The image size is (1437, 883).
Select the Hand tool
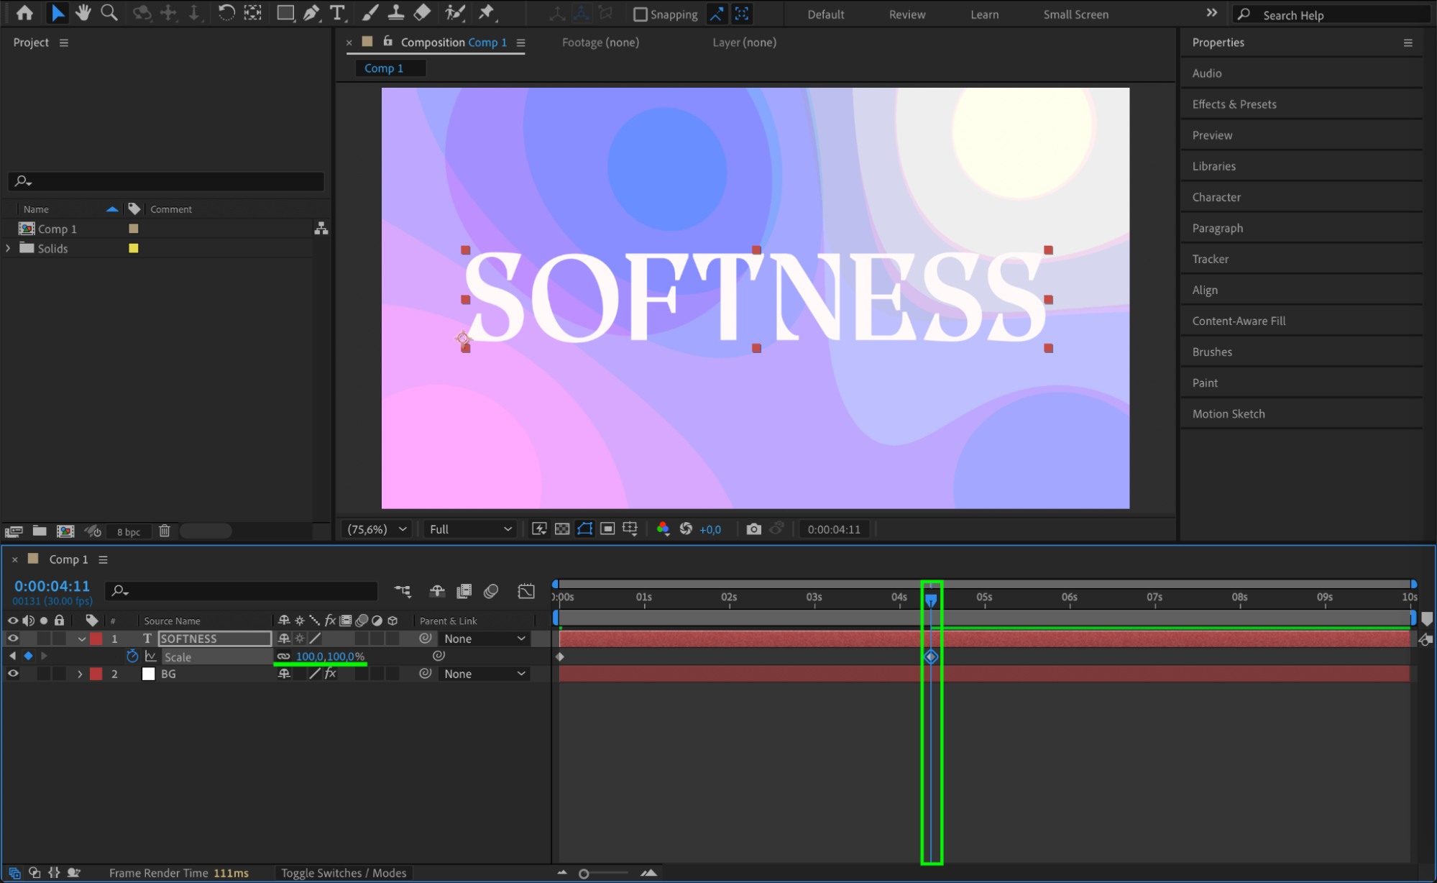83,13
